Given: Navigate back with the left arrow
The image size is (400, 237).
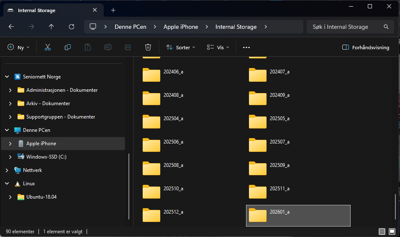Looking at the screenshot, I should (11, 27).
